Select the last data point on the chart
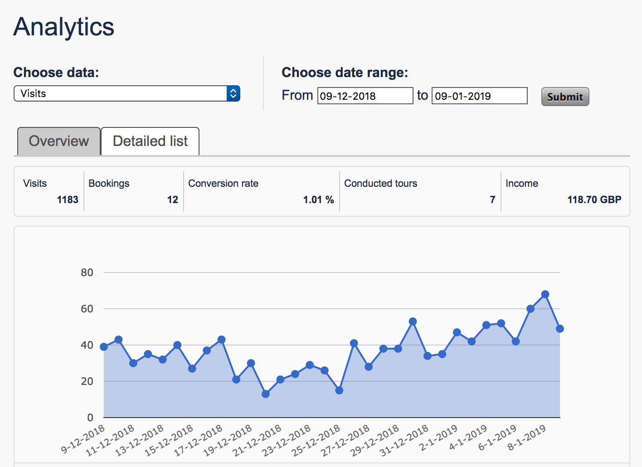 560,329
